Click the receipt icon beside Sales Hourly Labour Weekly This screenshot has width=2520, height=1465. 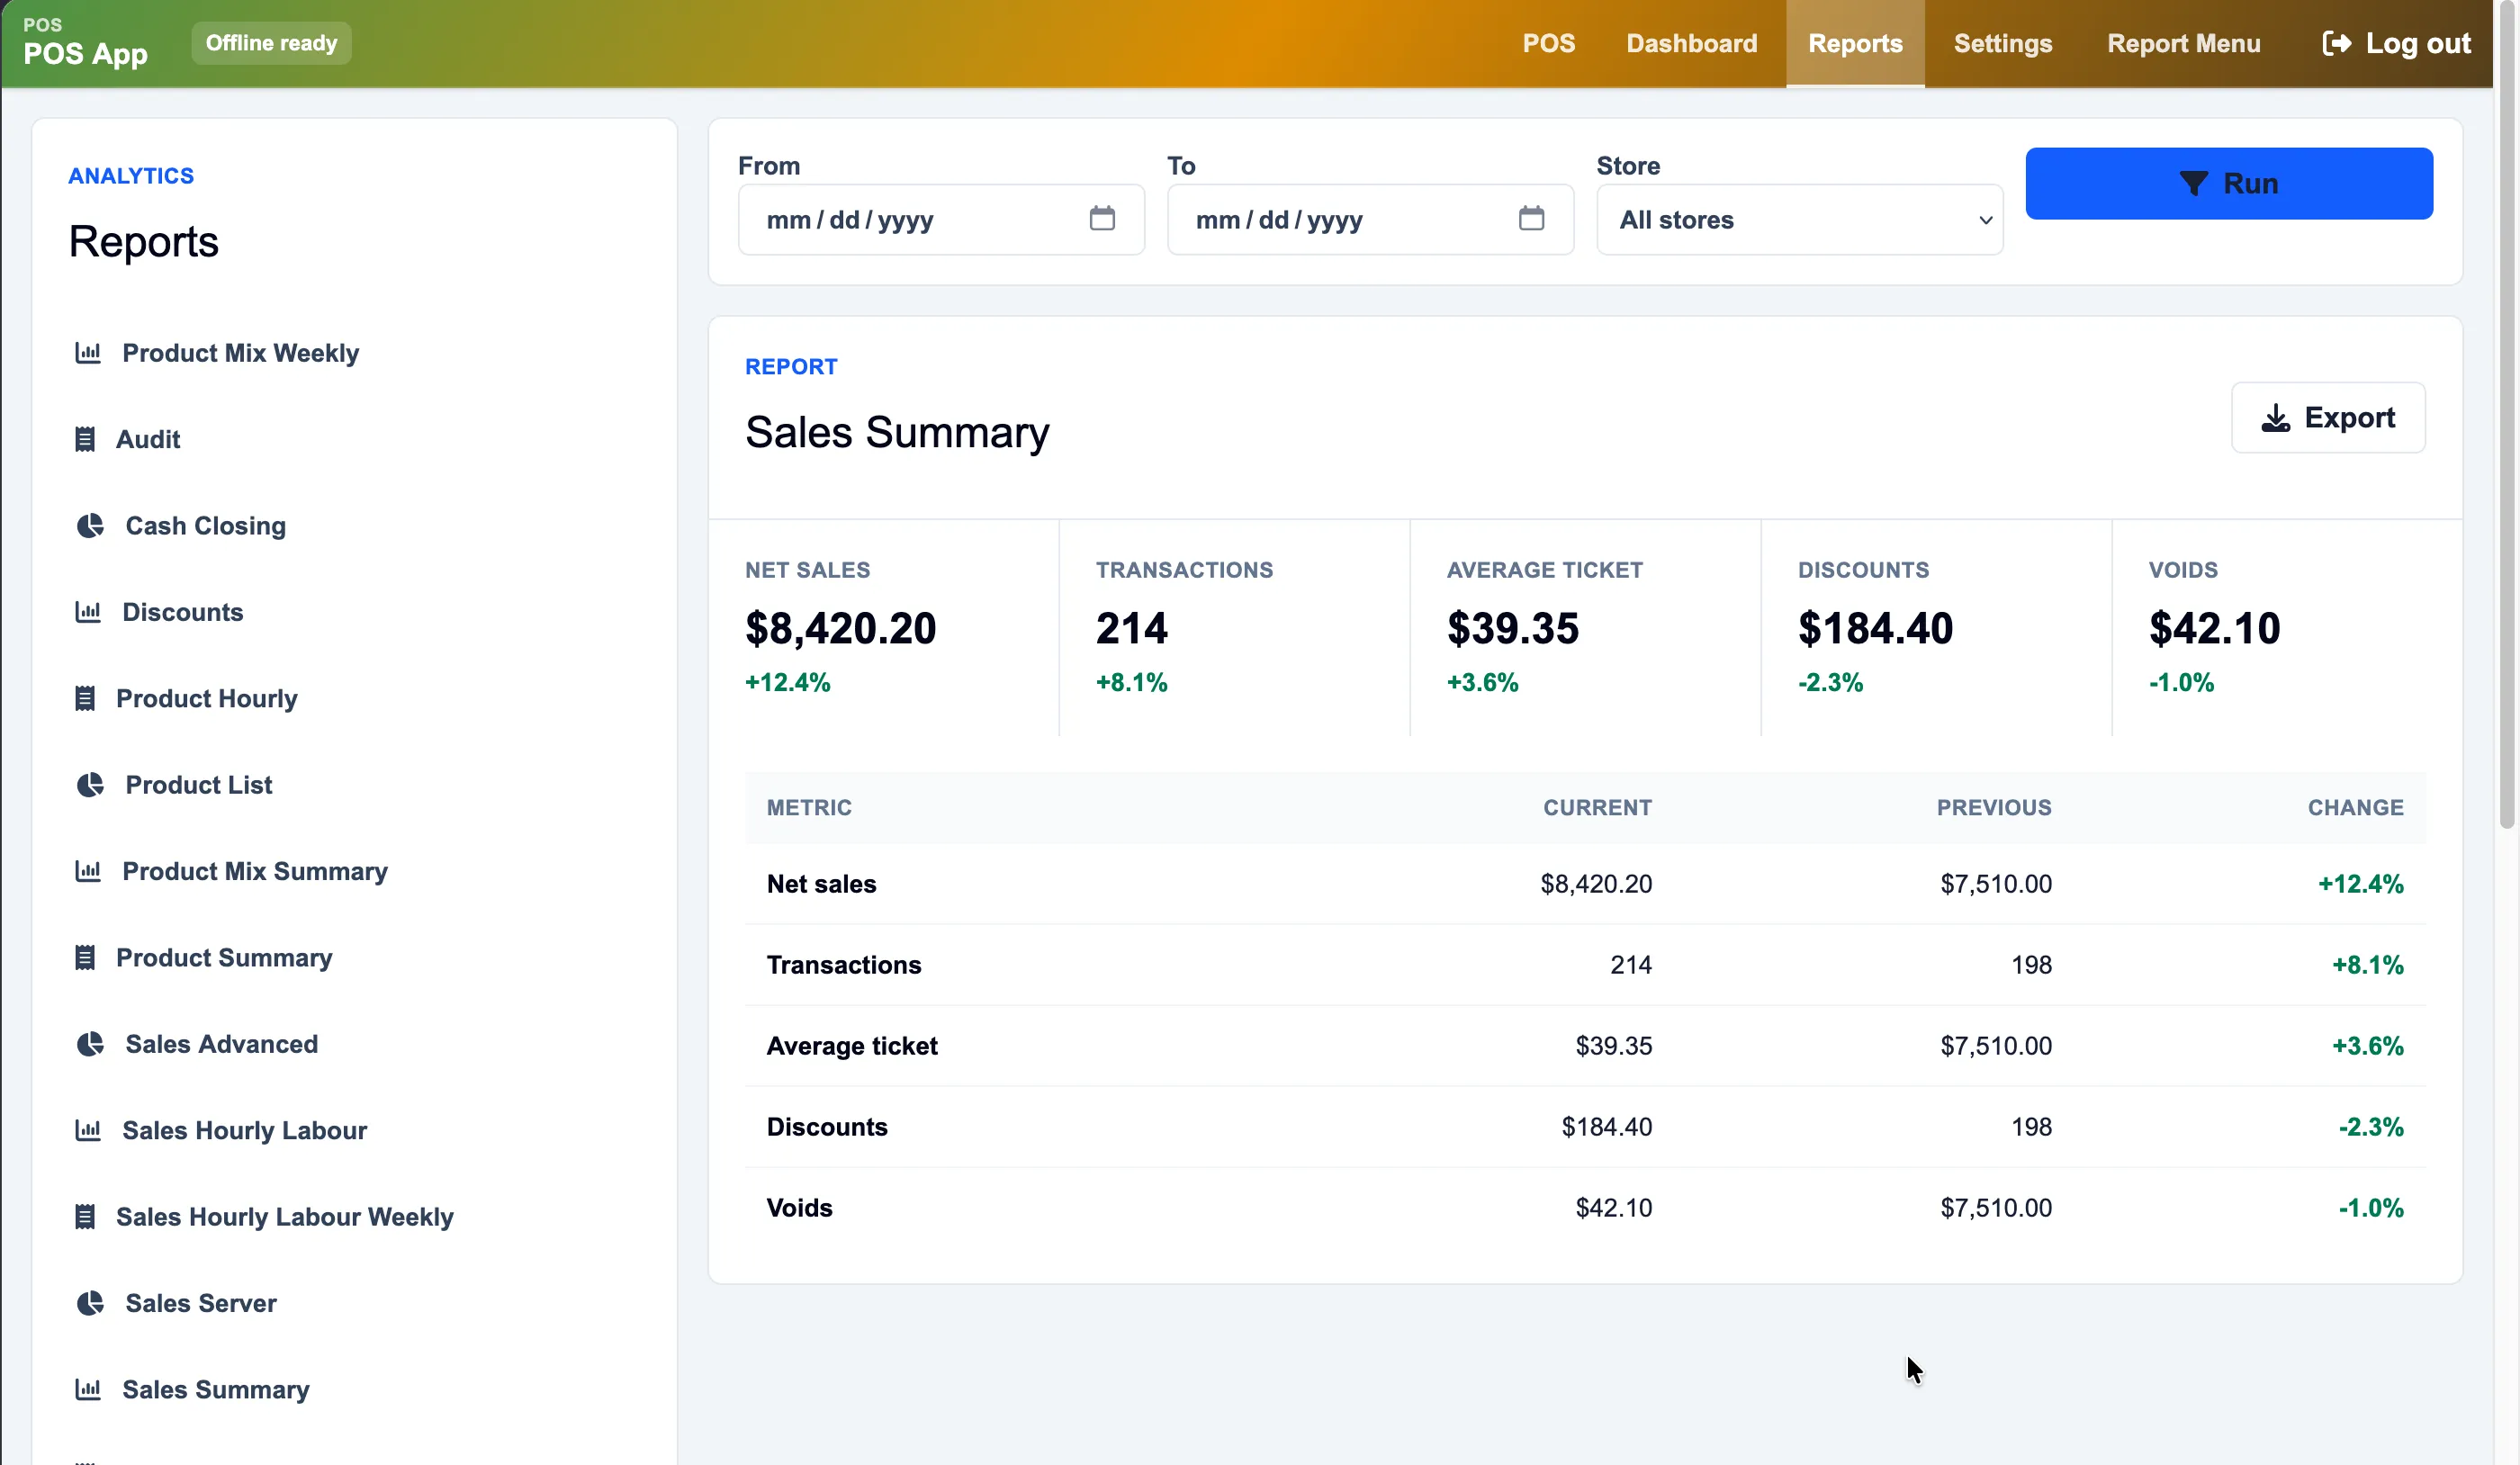[85, 1216]
